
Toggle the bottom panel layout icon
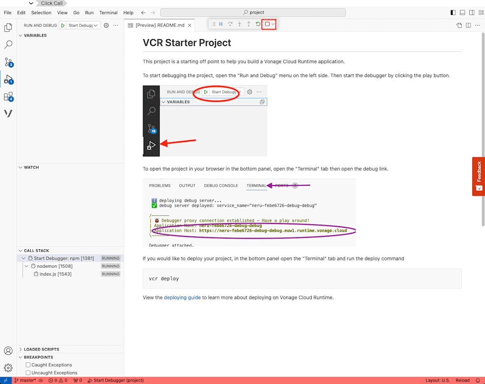point(462,13)
